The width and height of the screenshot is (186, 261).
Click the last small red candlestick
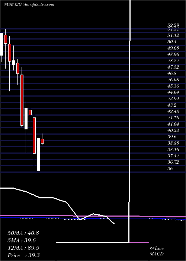(x=42, y=141)
